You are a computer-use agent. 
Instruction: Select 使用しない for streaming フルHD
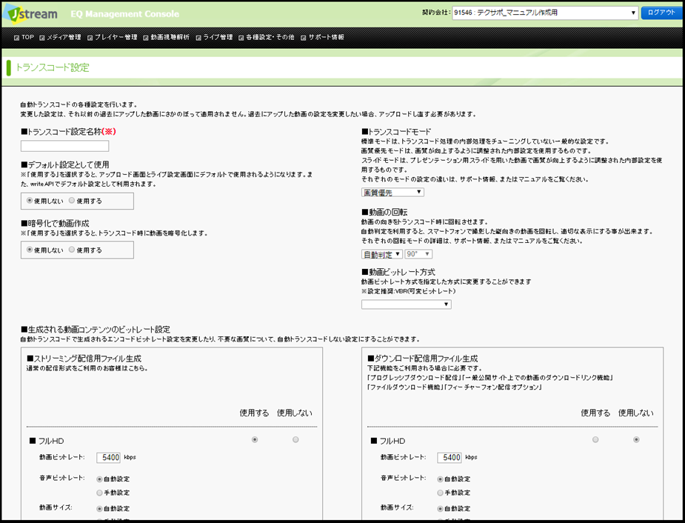tap(295, 439)
